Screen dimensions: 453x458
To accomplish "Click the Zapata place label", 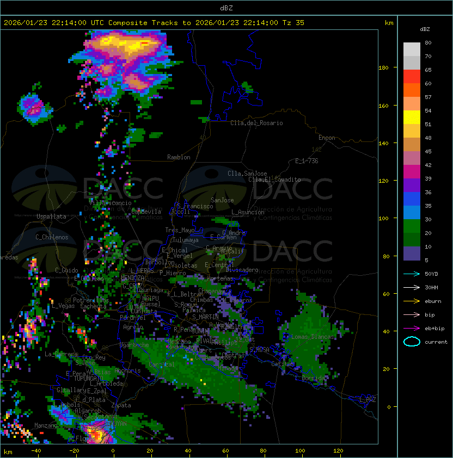I will 121,405.
